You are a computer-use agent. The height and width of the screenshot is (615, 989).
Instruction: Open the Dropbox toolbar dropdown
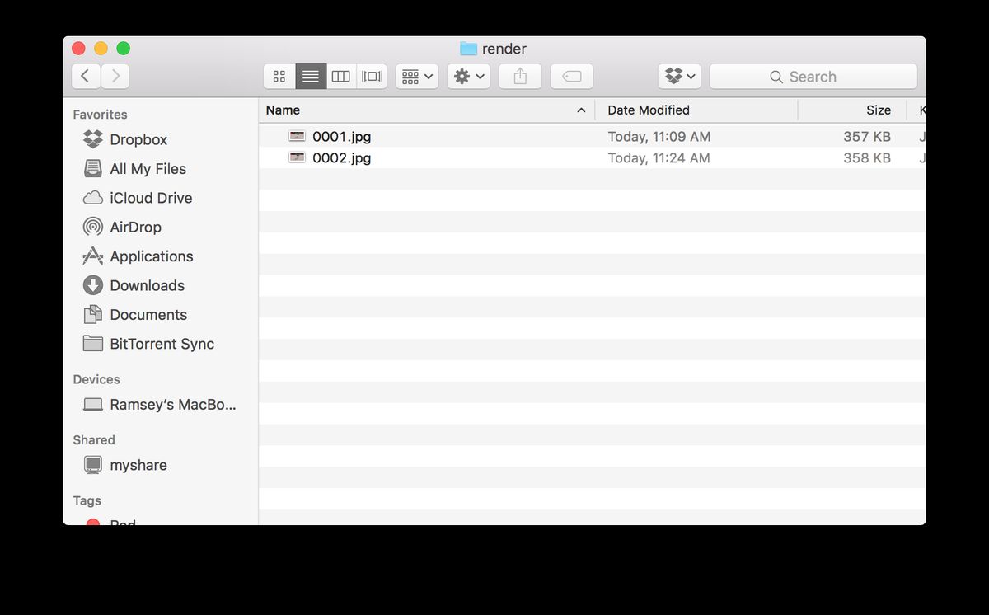pos(680,77)
